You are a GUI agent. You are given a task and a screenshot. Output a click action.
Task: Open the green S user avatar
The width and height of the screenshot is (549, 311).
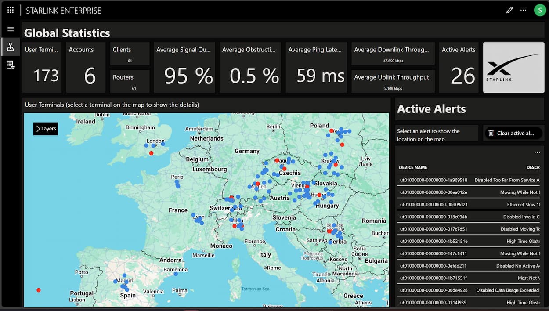540,10
